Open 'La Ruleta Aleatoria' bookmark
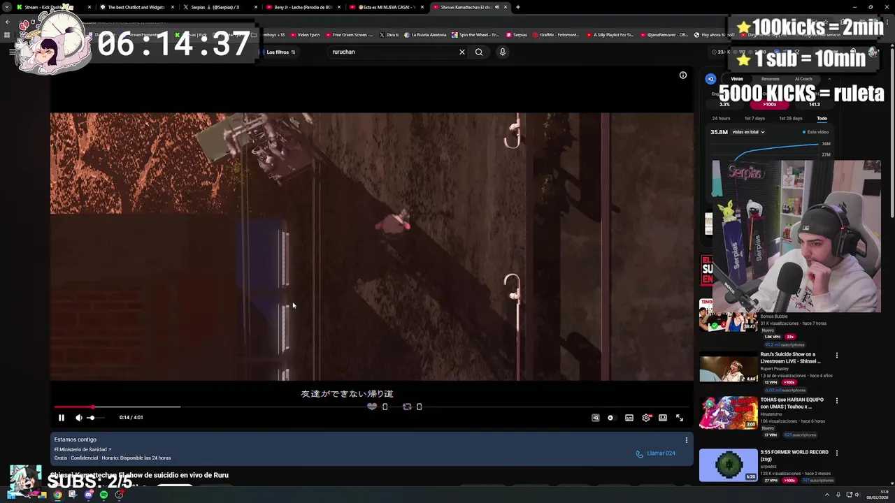This screenshot has height=503, width=895. point(425,35)
